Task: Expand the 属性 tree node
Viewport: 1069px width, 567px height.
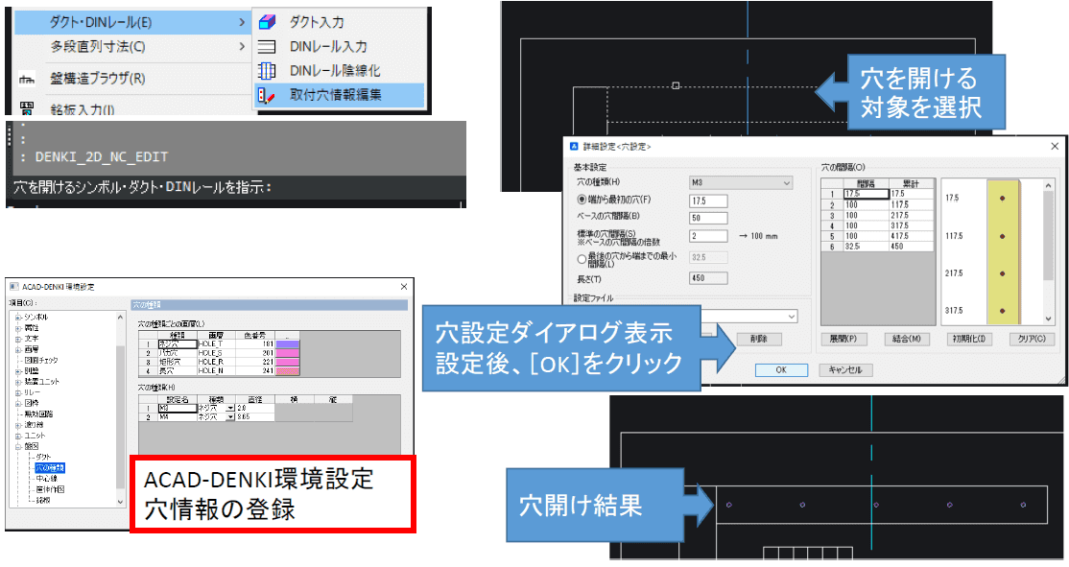Action: [x=18, y=328]
